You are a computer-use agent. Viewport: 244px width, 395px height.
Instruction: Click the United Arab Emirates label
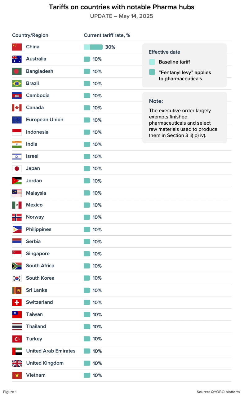click(51, 351)
